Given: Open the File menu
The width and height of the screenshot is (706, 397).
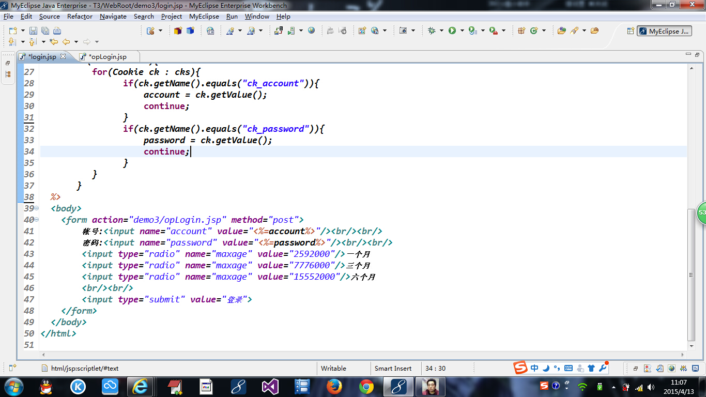Looking at the screenshot, I should click(8, 16).
